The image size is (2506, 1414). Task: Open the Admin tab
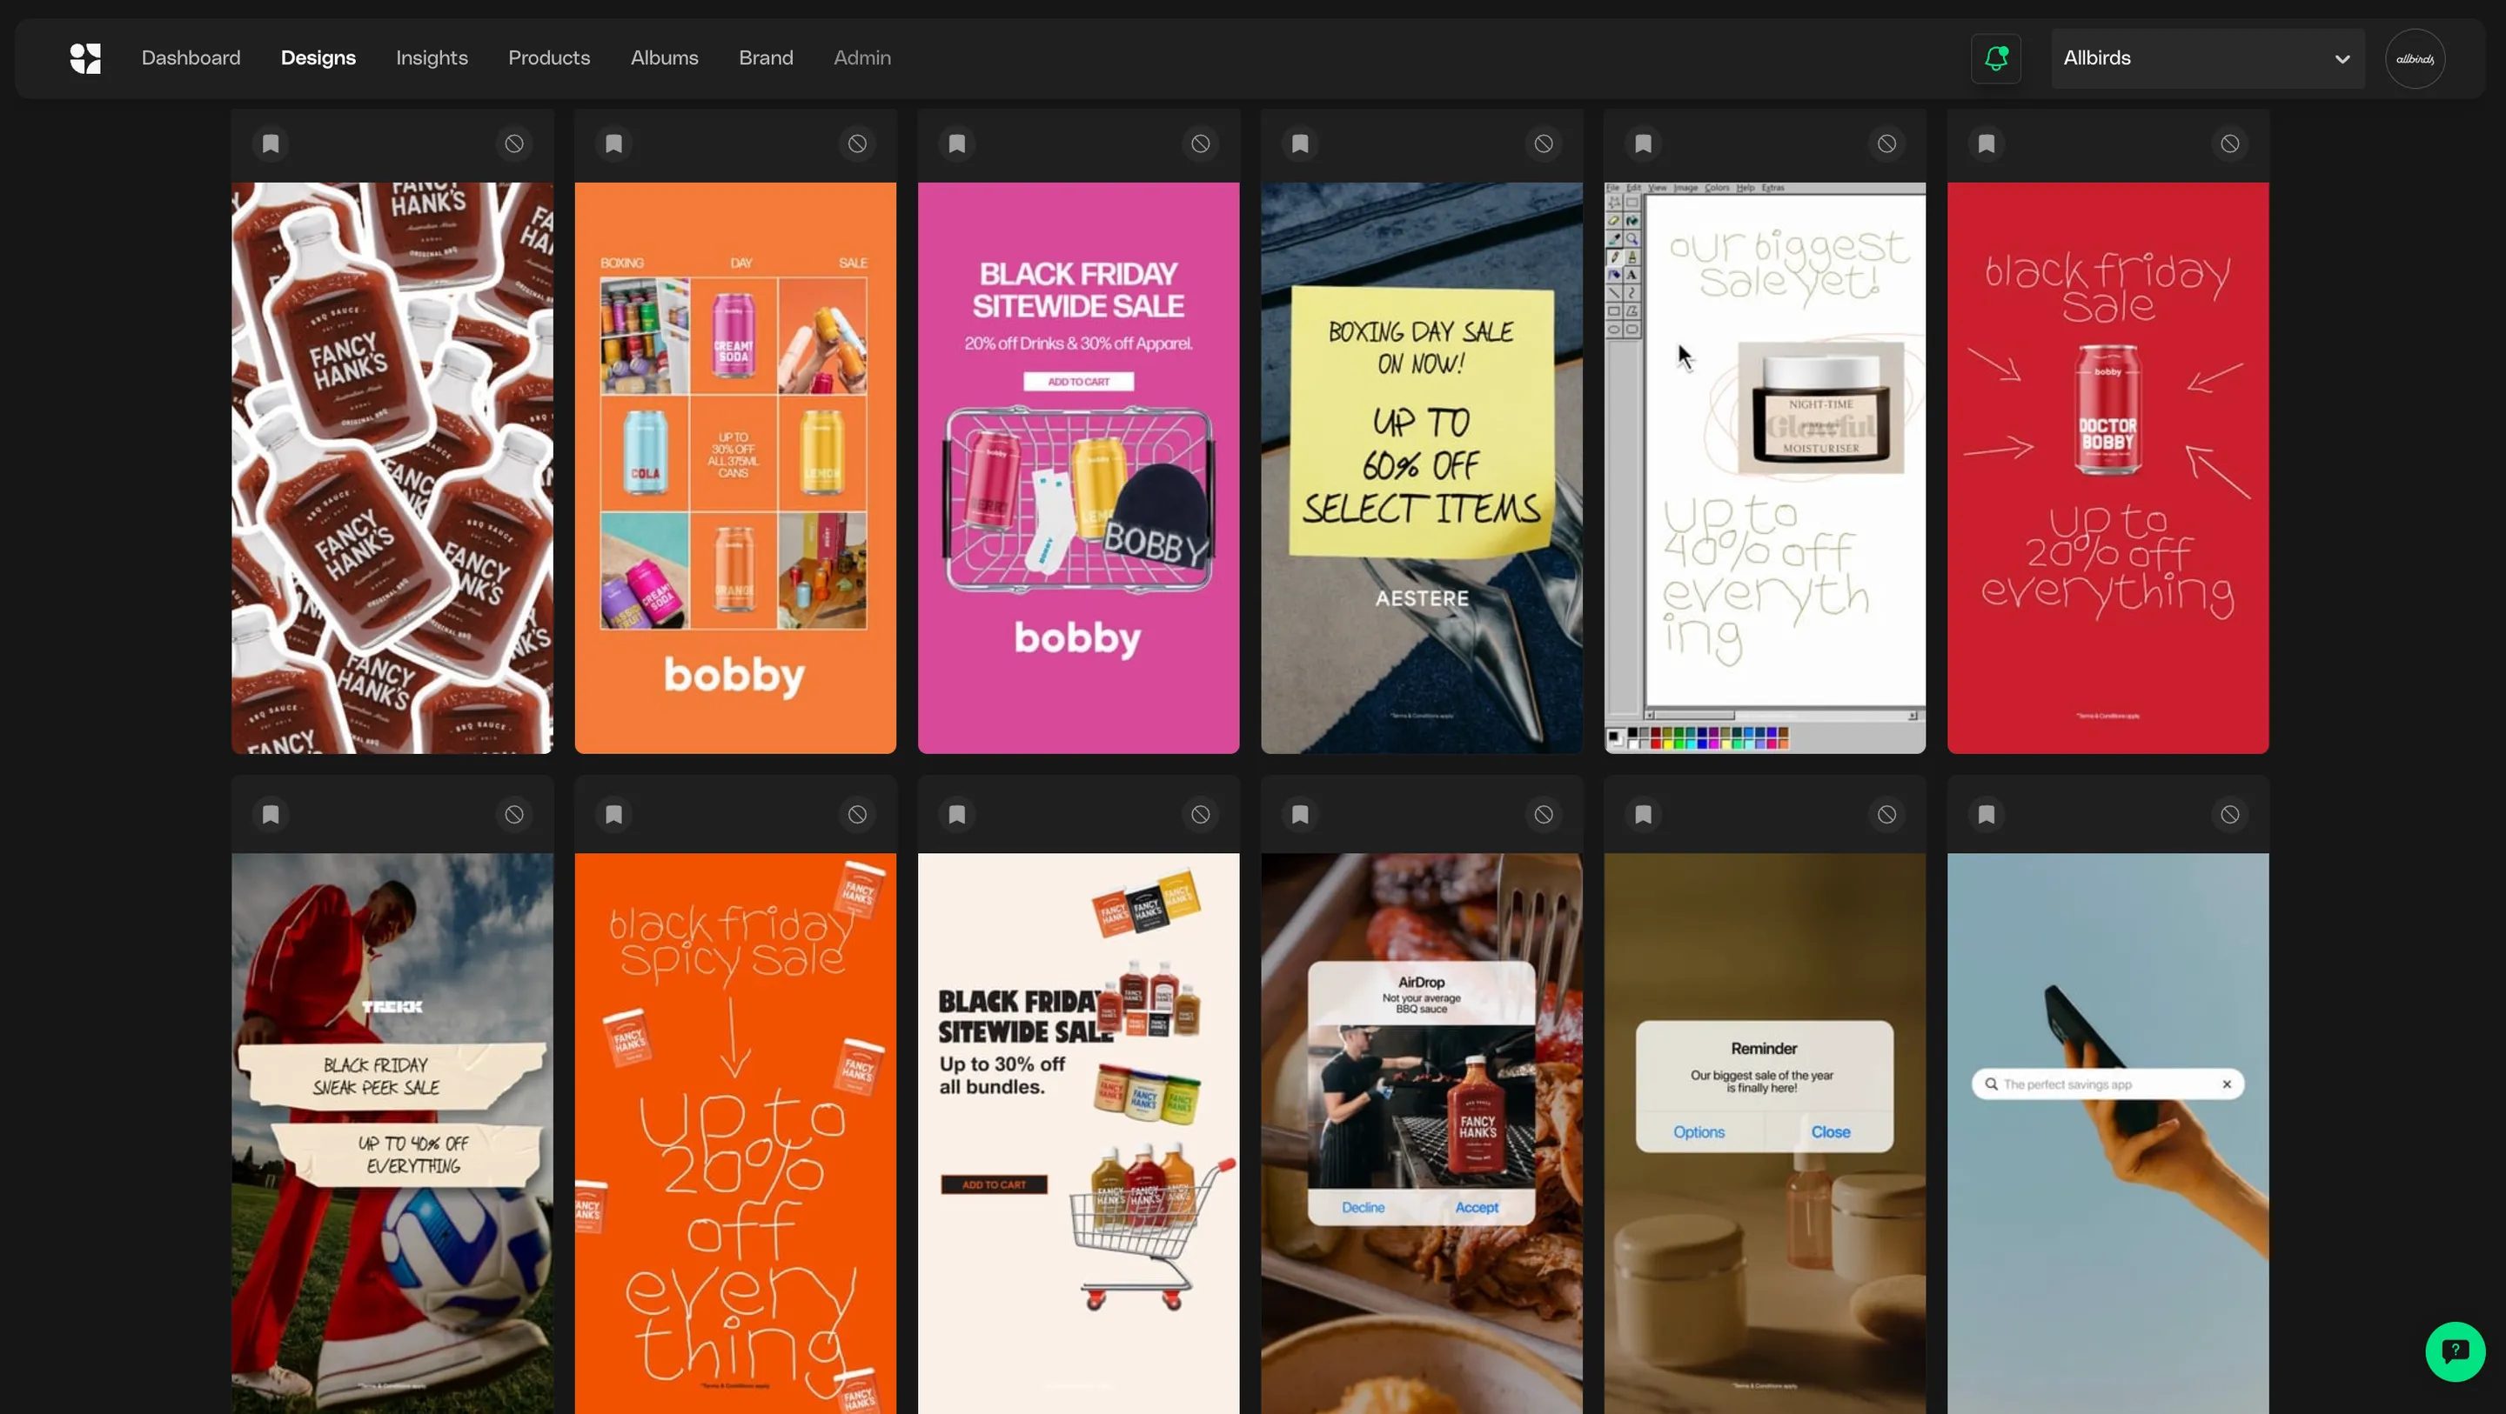point(862,58)
